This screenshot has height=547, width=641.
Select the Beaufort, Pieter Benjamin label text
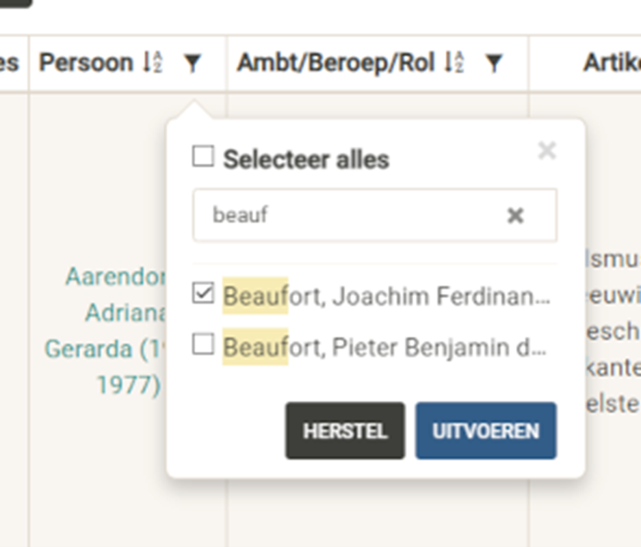384,347
